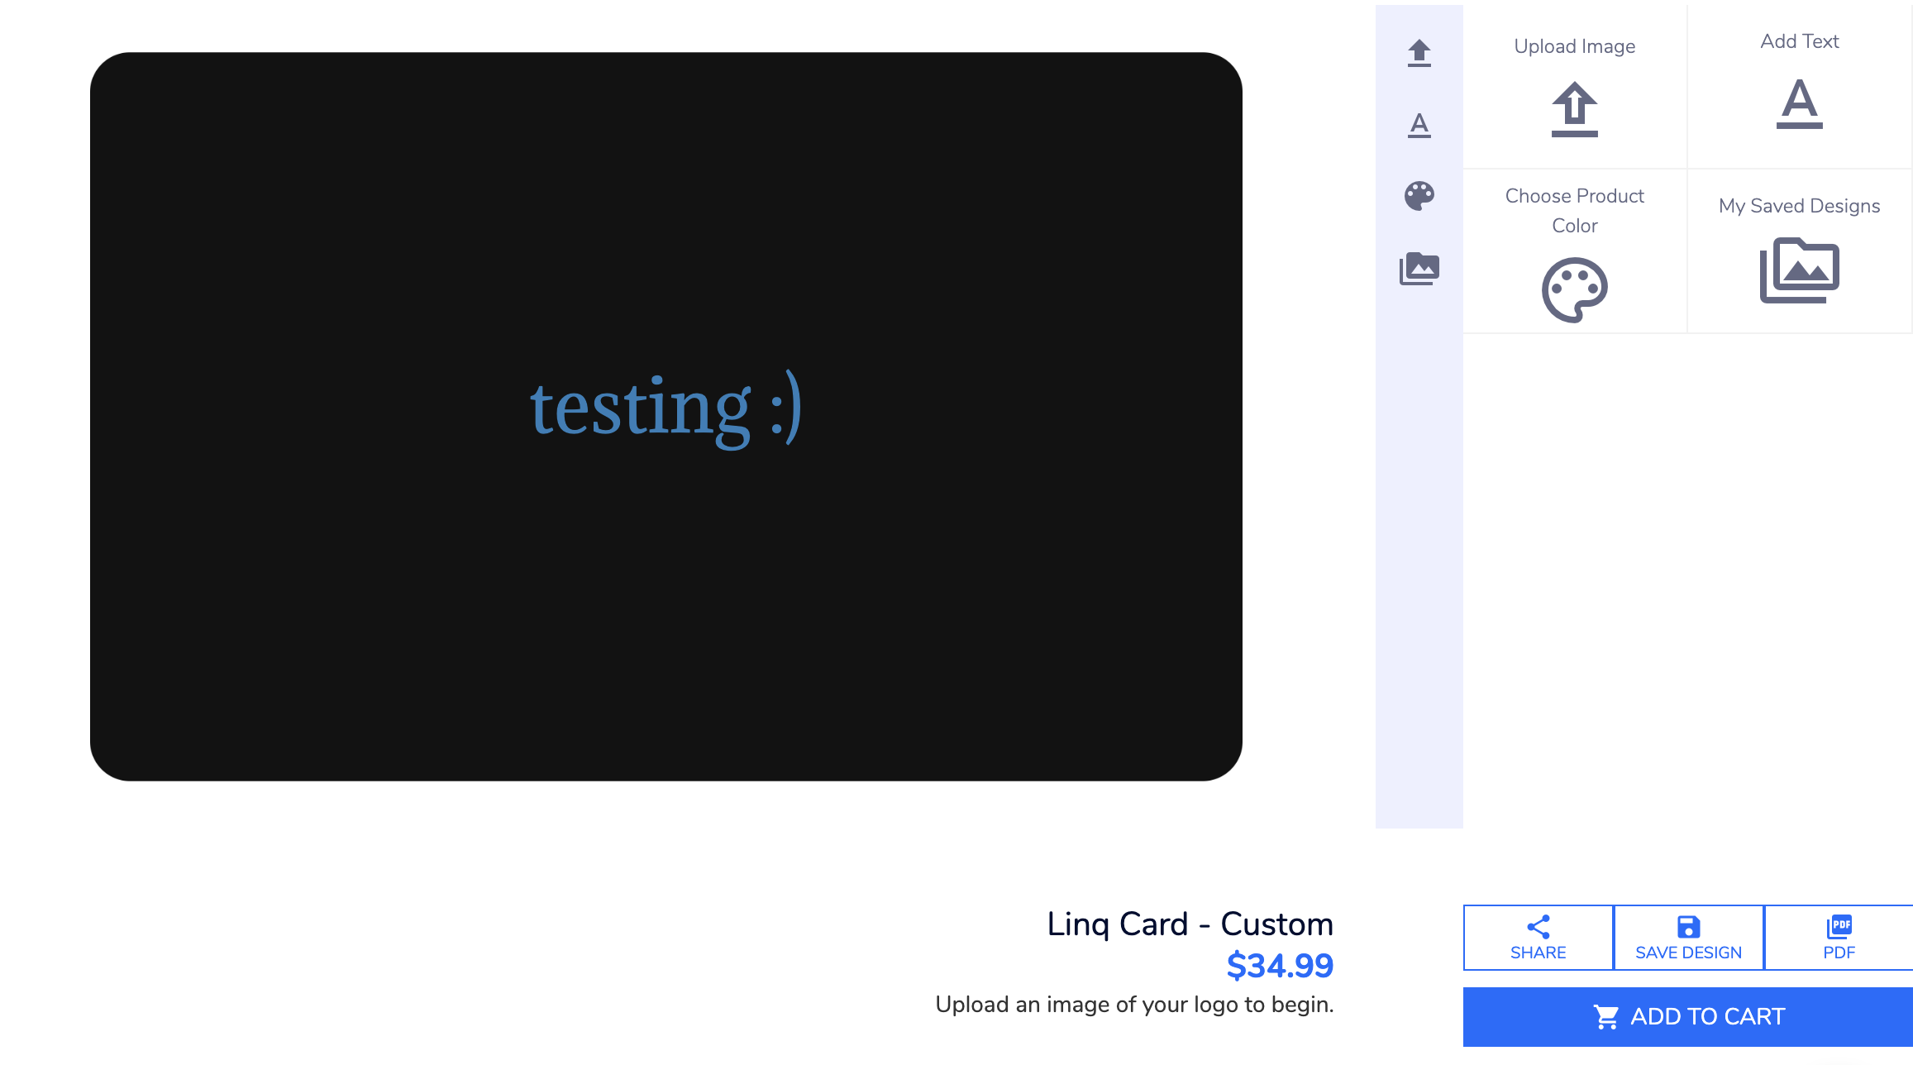Click the large palette icon for product color
Image resolution: width=1913 pixels, height=1065 pixels.
coord(1574,289)
